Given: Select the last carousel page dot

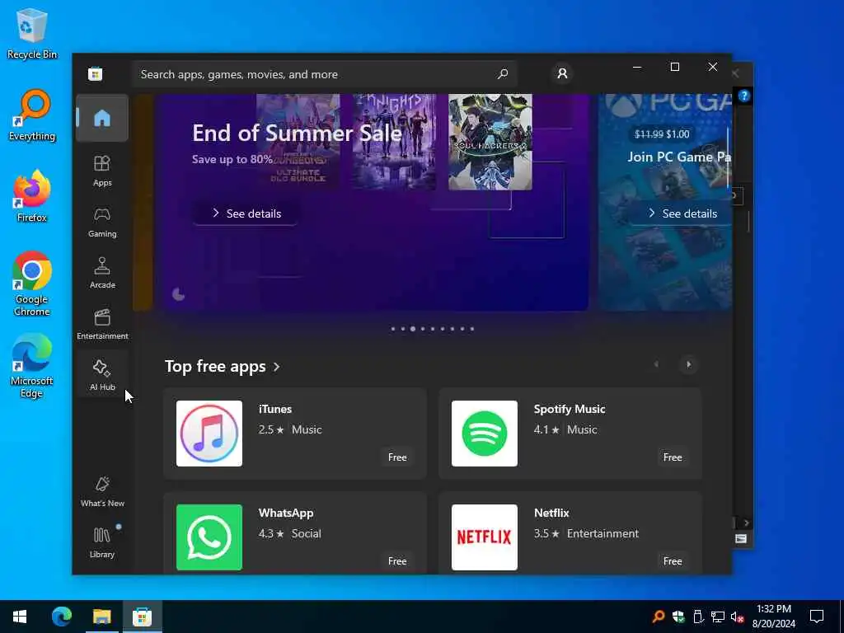Looking at the screenshot, I should point(472,329).
